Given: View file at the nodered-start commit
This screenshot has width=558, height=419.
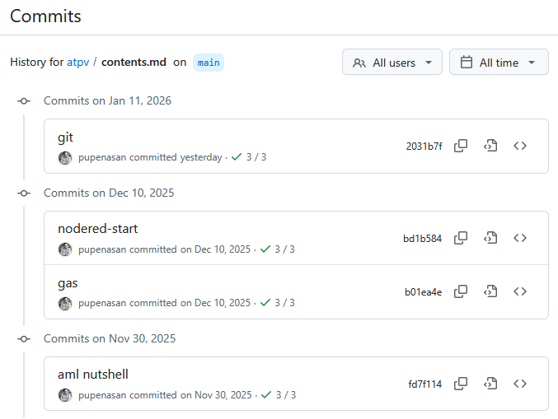Looking at the screenshot, I should 490,238.
